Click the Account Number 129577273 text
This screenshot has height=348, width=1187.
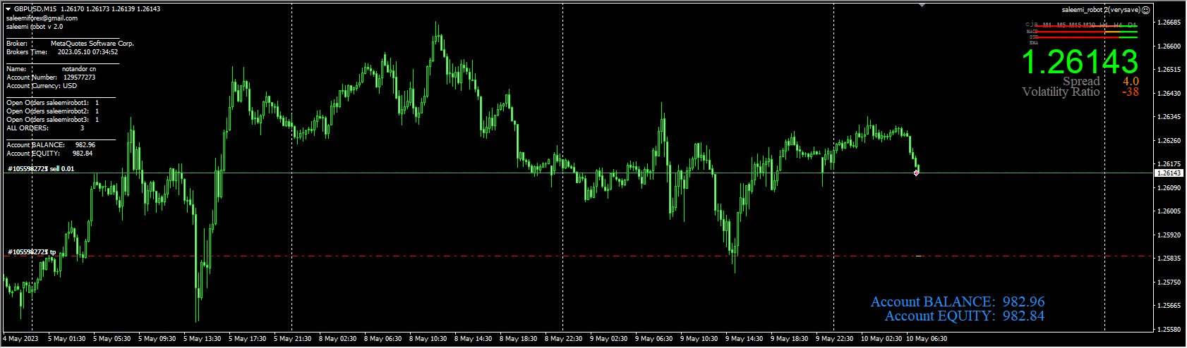coord(51,77)
